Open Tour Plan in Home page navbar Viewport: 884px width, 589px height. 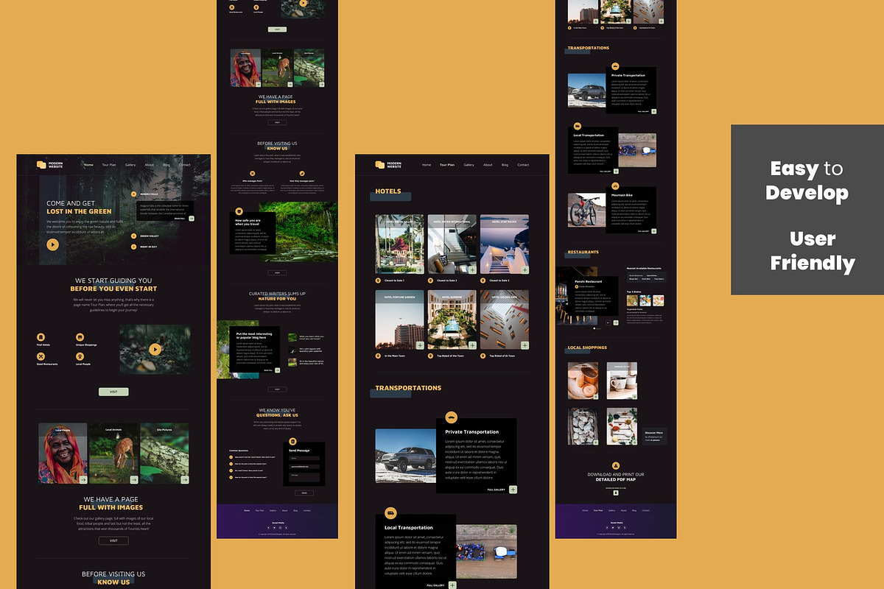point(109,165)
